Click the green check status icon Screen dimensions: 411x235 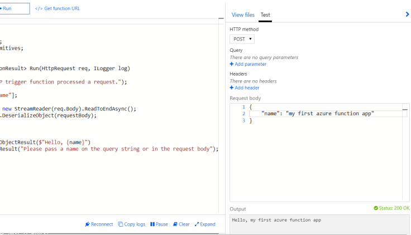click(x=376, y=208)
